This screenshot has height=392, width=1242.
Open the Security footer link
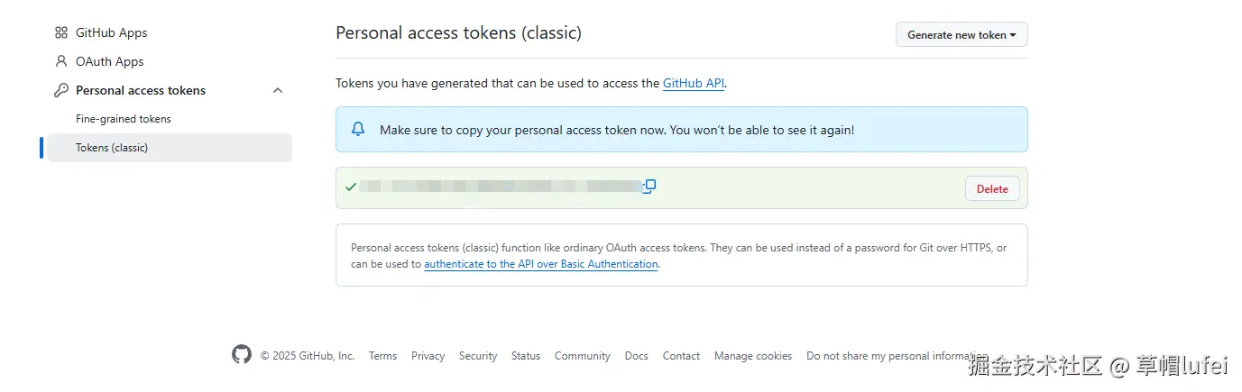477,356
